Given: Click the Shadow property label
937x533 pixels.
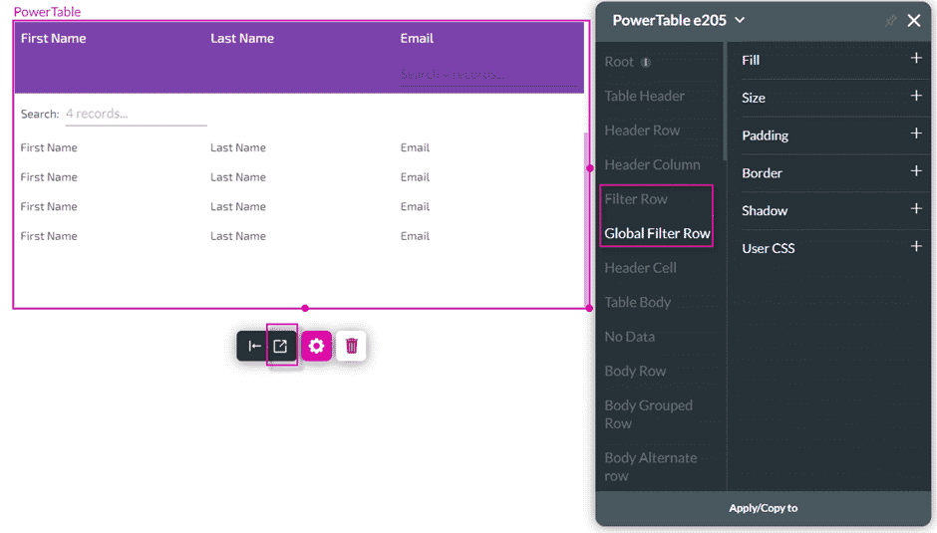Looking at the screenshot, I should click(765, 210).
